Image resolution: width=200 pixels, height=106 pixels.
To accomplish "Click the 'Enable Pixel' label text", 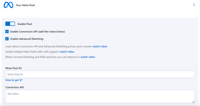I will pyautogui.click(x=25, y=24).
